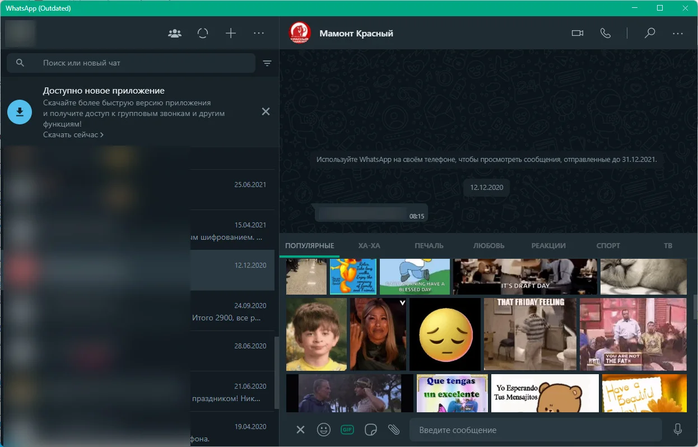Open the Status circle icon
Viewport: 698px width, 447px height.
[x=203, y=34]
